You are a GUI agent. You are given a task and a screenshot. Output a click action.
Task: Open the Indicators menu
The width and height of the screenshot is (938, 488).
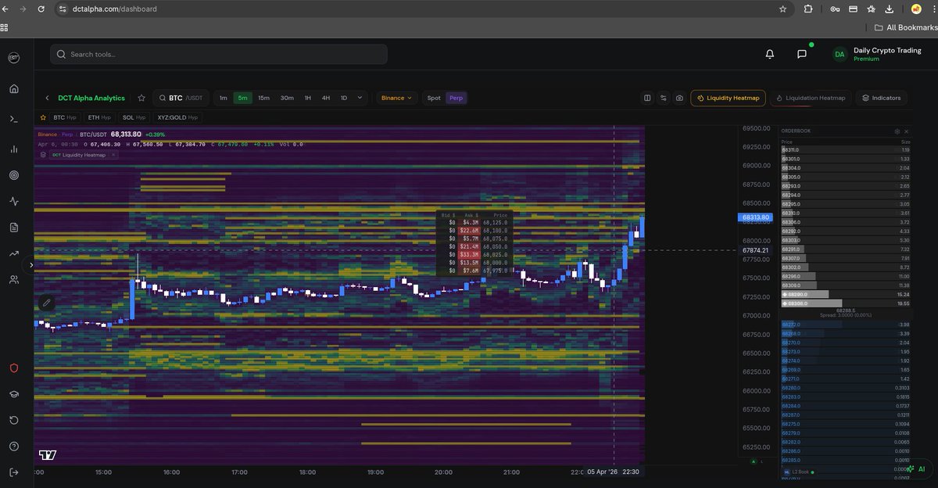tap(881, 98)
